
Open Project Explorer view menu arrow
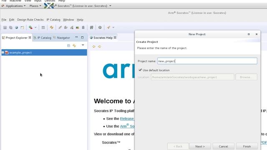point(83,45)
